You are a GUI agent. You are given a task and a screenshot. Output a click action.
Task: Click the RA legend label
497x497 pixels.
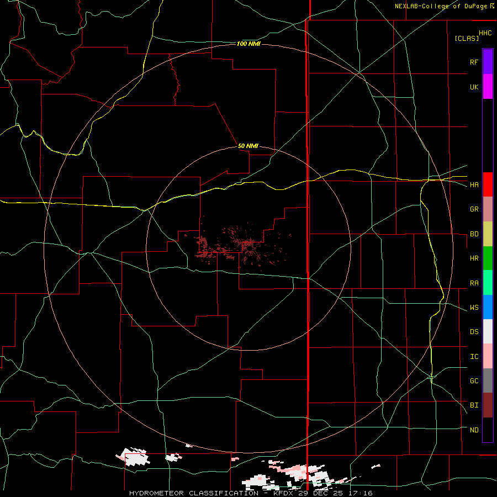coord(474,283)
